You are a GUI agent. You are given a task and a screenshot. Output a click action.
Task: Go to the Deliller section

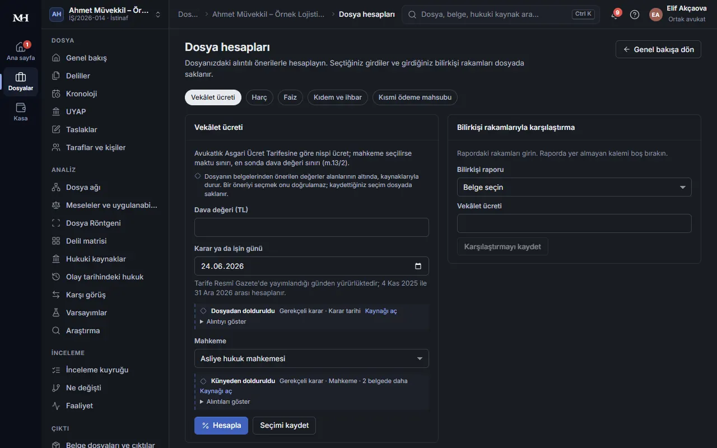[105, 76]
